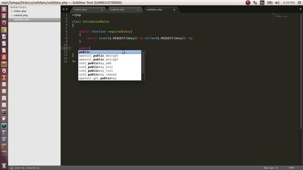
Task: Click the editor vertical scrollbar
Action: pyautogui.click(x=301, y=71)
